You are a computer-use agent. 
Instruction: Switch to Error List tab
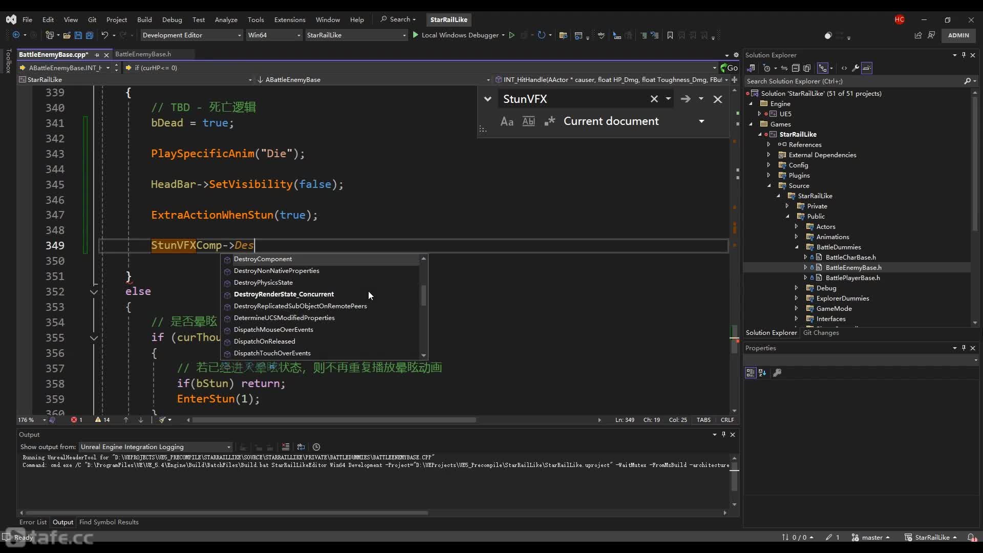33,522
